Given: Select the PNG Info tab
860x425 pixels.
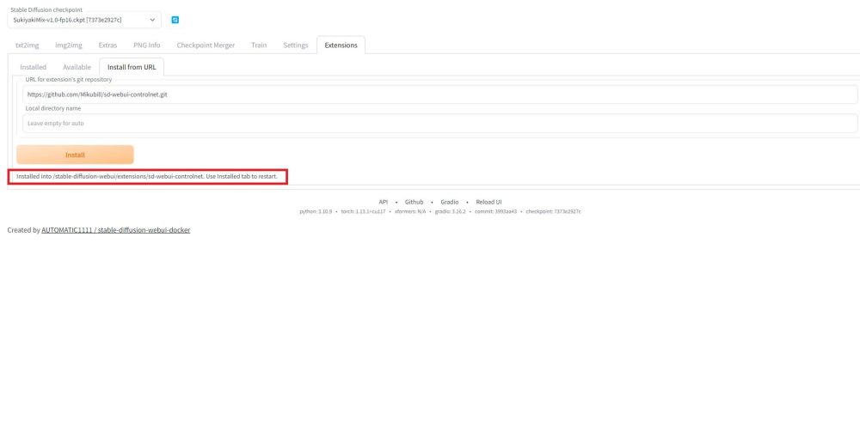Looking at the screenshot, I should [146, 45].
